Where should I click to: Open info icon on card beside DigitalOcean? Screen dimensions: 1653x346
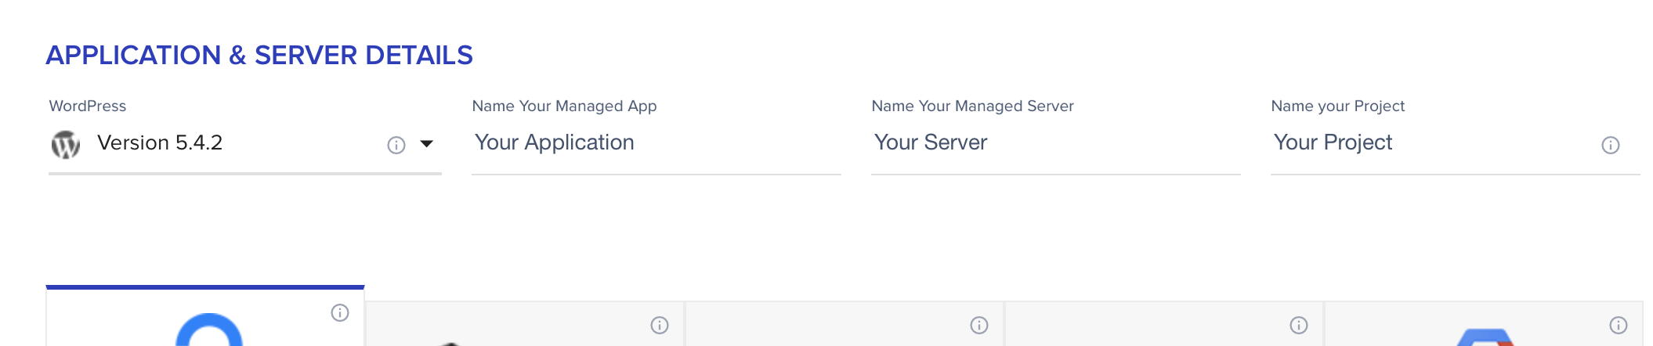coord(660,325)
